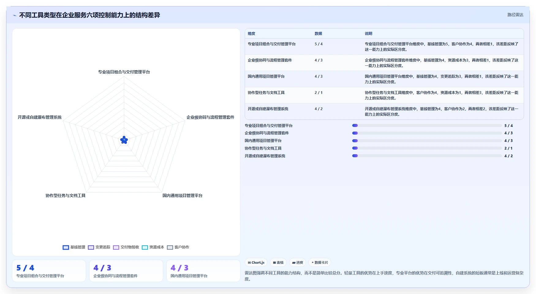Viewport: 536px width, 294px height.
Task: Click the Chart.js tag chip
Action: (x=256, y=262)
